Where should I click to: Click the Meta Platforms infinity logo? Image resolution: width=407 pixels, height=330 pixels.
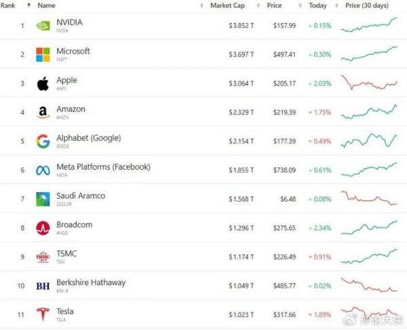(x=43, y=170)
